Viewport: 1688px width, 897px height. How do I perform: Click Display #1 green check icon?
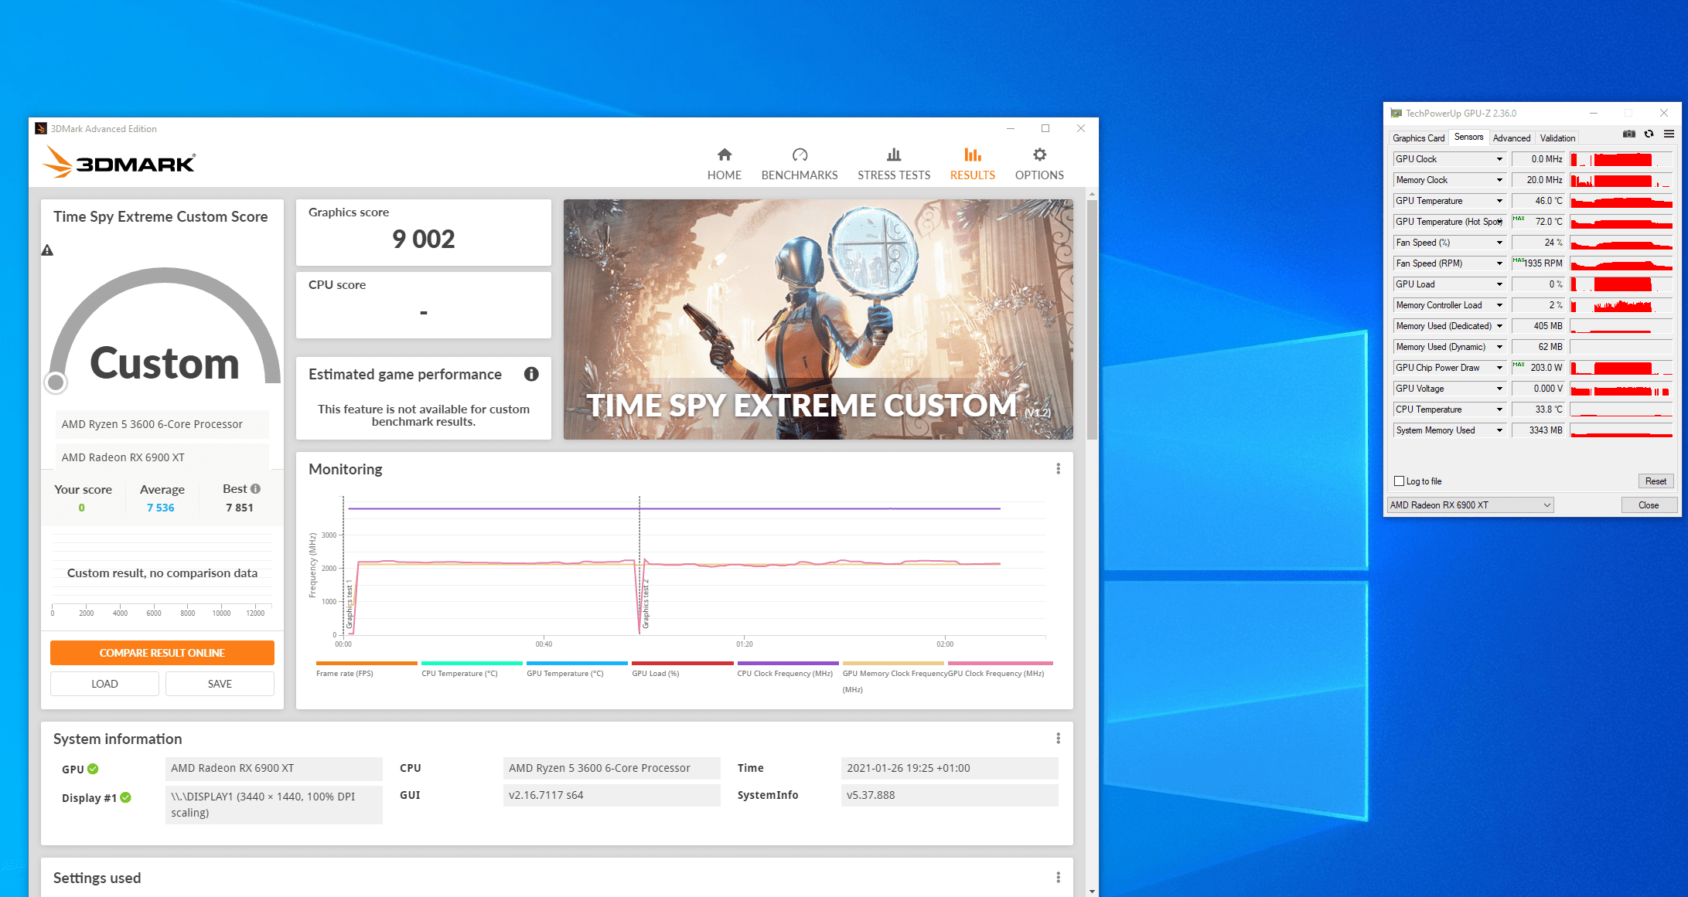coord(125,797)
